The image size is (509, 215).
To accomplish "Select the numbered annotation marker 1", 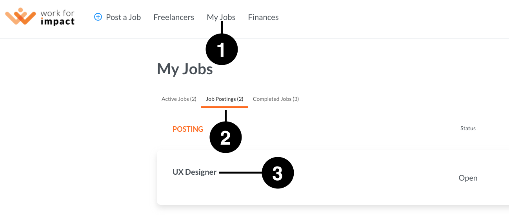I will click(222, 50).
